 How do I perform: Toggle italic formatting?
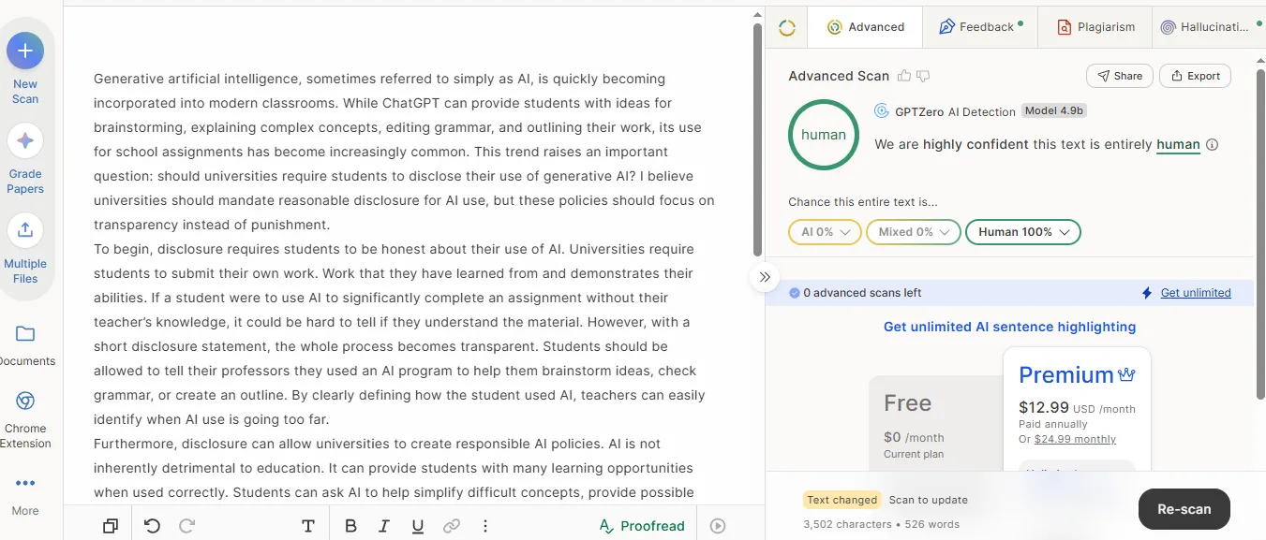click(384, 526)
